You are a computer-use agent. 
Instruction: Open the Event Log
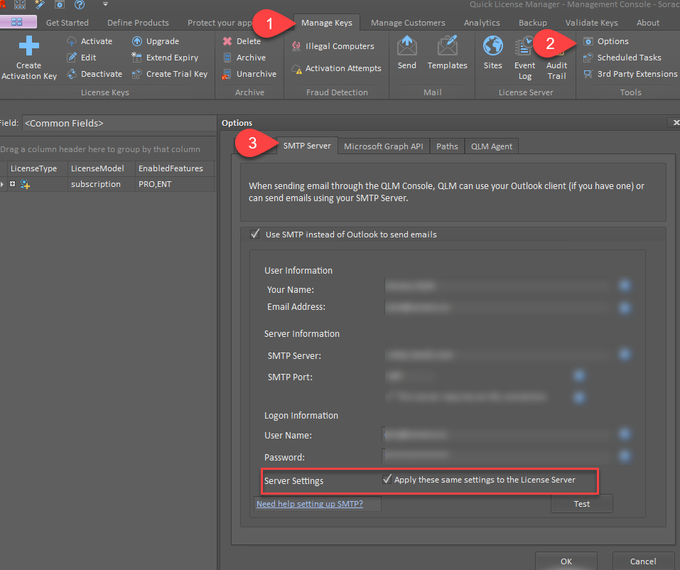[525, 47]
